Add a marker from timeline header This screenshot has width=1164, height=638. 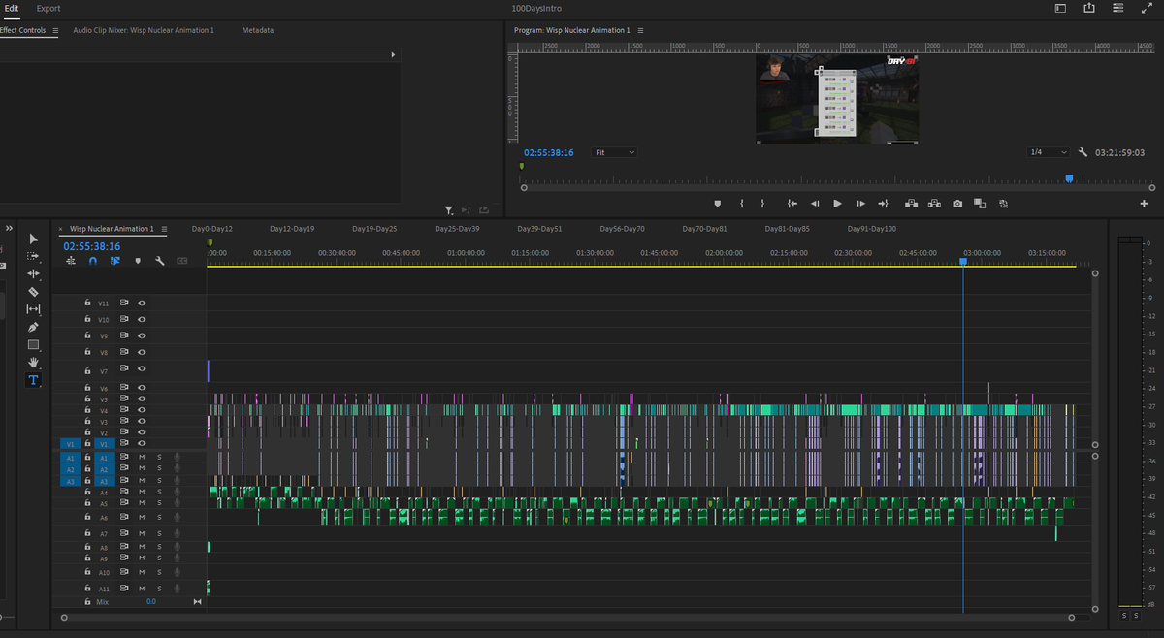coord(138,261)
